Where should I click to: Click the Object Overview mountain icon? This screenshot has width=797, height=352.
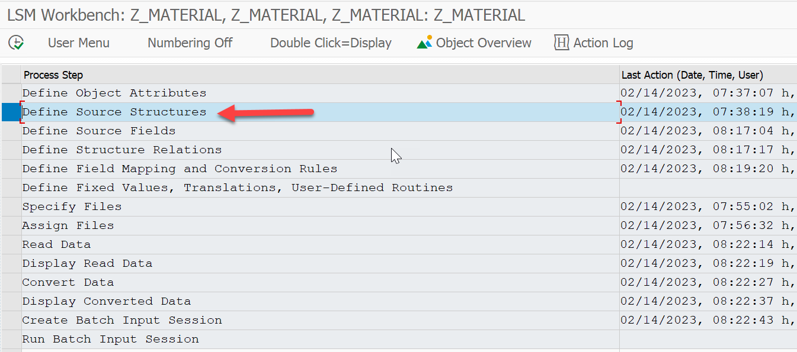424,43
